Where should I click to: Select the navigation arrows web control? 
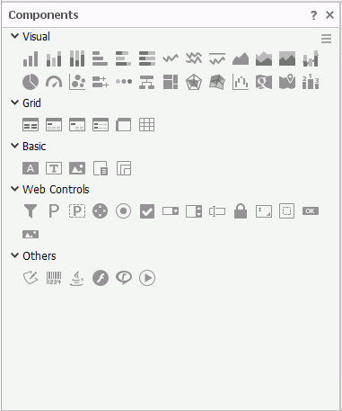[x=101, y=211]
